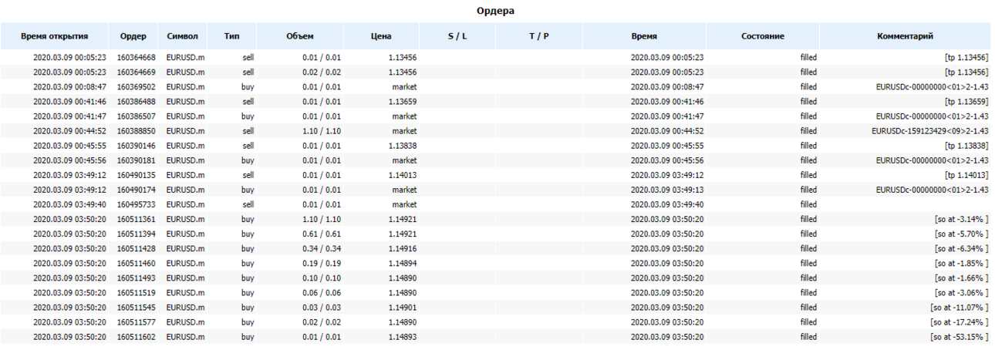995x350 pixels.
Task: Click the price value 1.14916
Action: point(403,248)
